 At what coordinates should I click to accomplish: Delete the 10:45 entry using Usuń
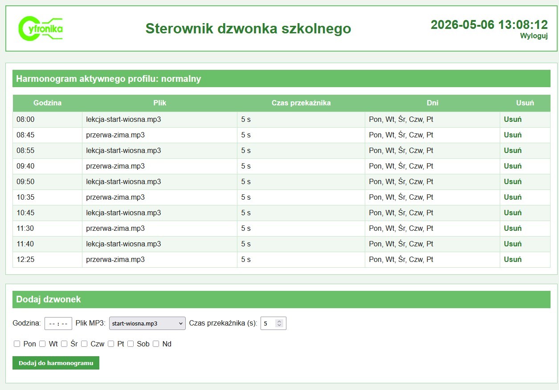tap(513, 213)
